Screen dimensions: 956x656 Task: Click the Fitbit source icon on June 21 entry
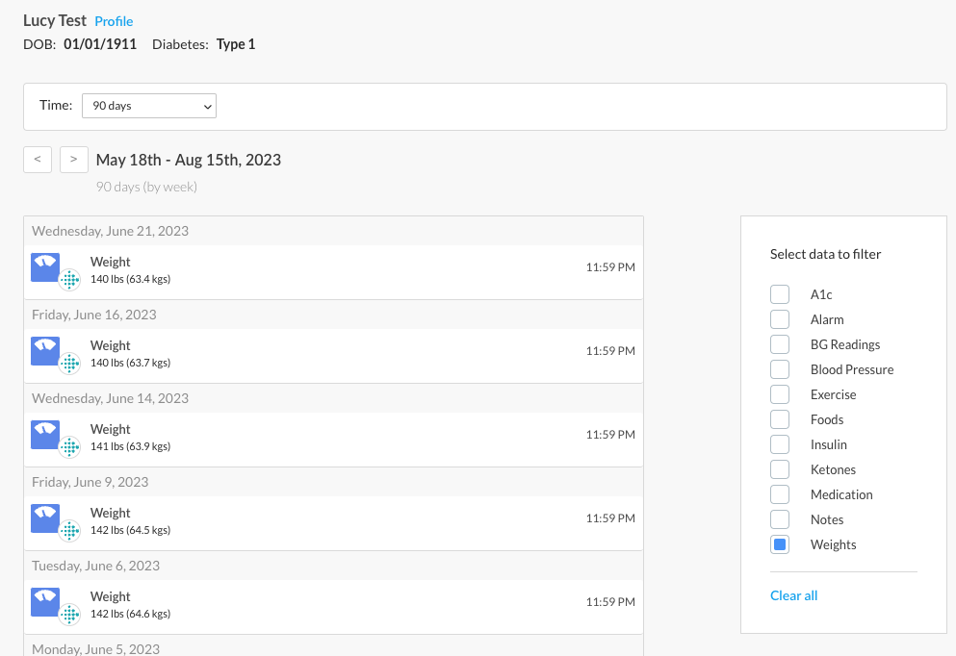(x=69, y=280)
